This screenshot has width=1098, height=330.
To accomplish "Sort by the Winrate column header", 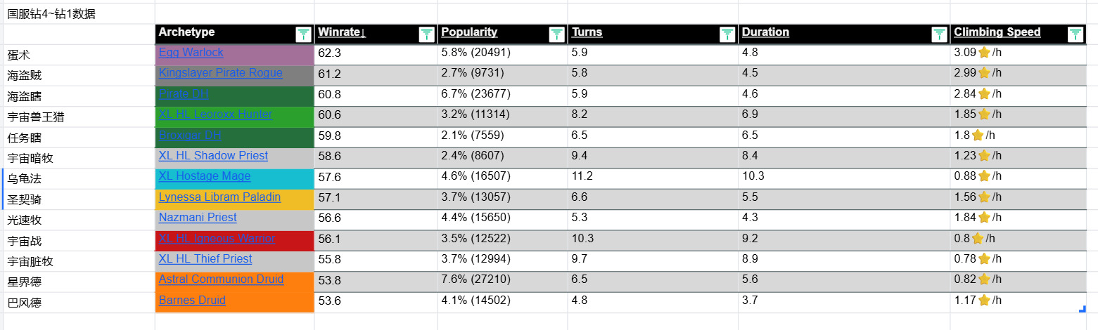I will [x=342, y=32].
